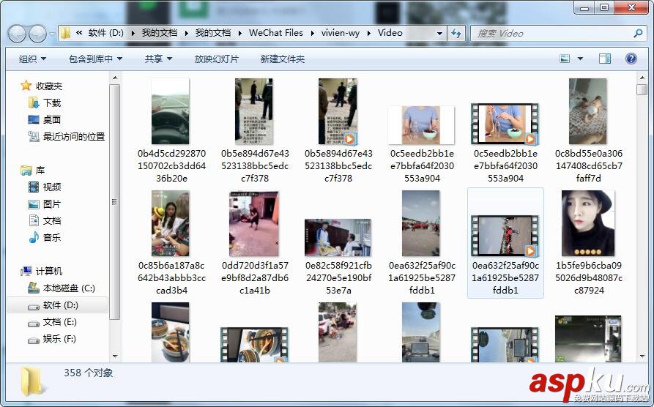Select thumbnail 0e82c58f921cfb24270e5e190bf53e7a
This screenshot has height=407, width=654.
click(338, 237)
